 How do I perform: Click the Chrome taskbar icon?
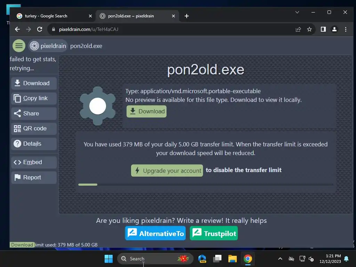coord(248,259)
